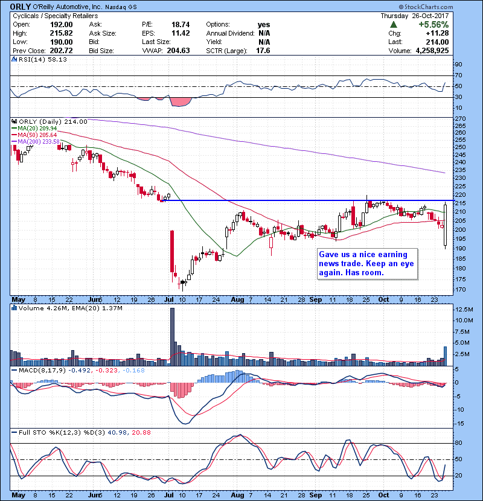Image resolution: width=483 pixels, height=501 pixels.
Task: Click the Prev Close value 202.72
Action: (x=61, y=51)
